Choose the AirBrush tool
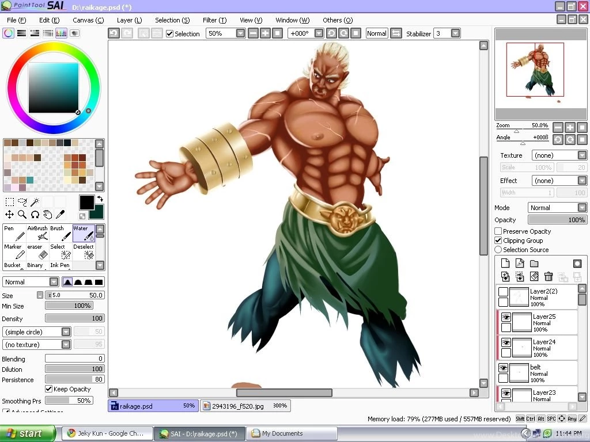The image size is (590, 442). (x=37, y=234)
